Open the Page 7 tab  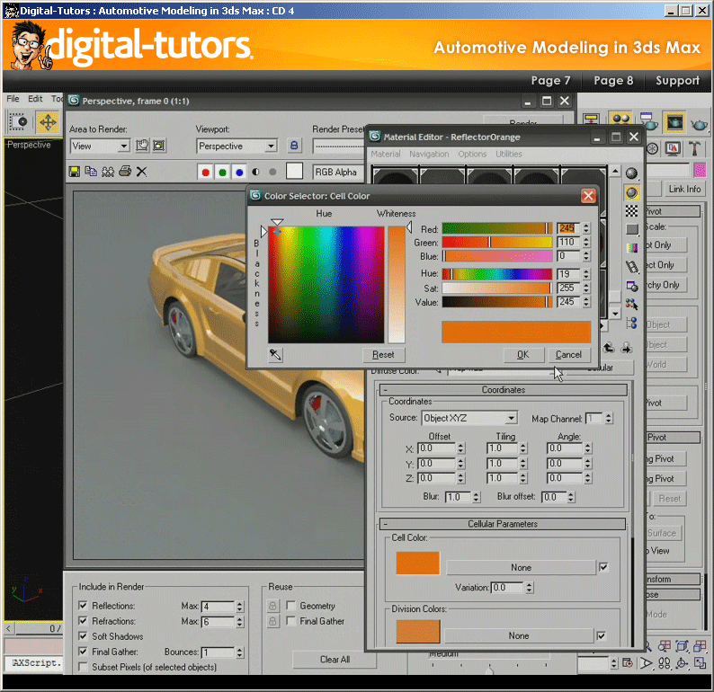pyautogui.click(x=550, y=81)
